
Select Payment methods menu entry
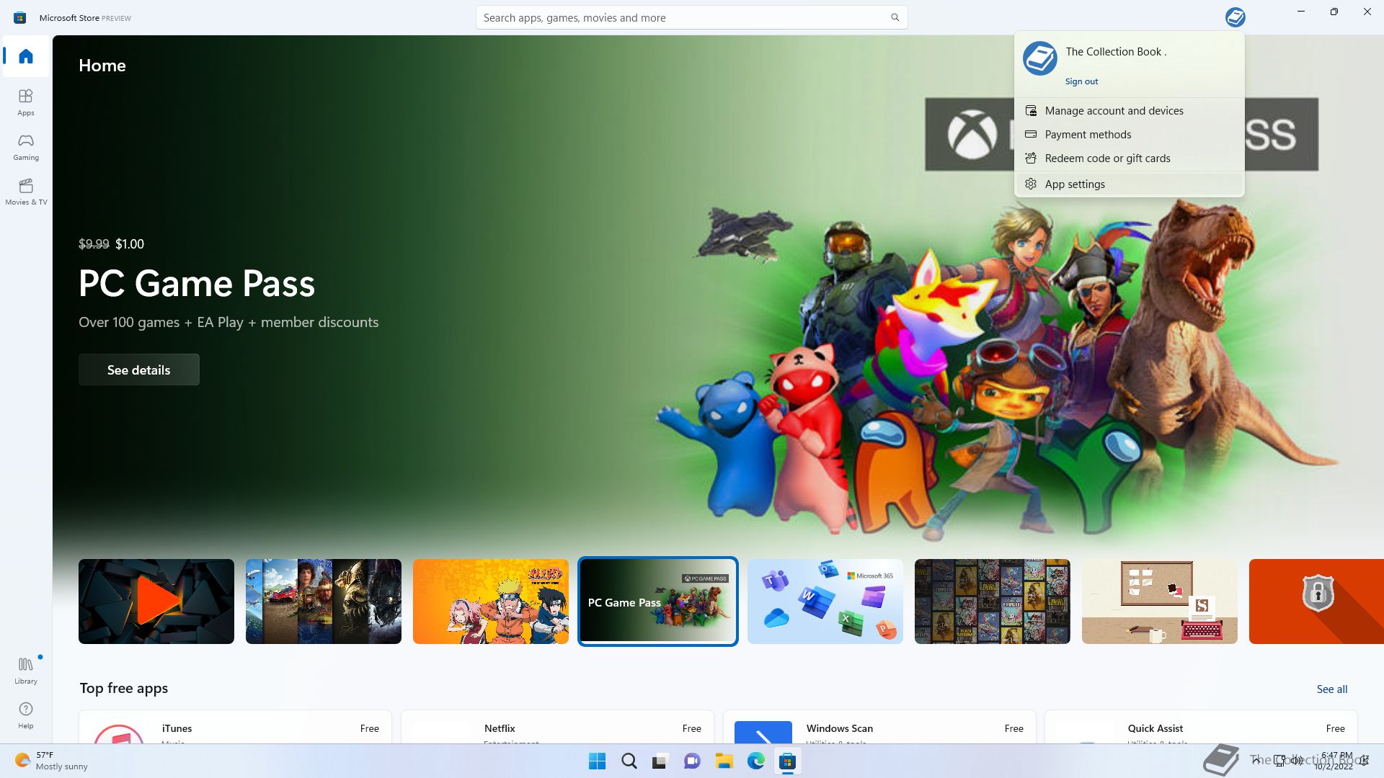1129,135
